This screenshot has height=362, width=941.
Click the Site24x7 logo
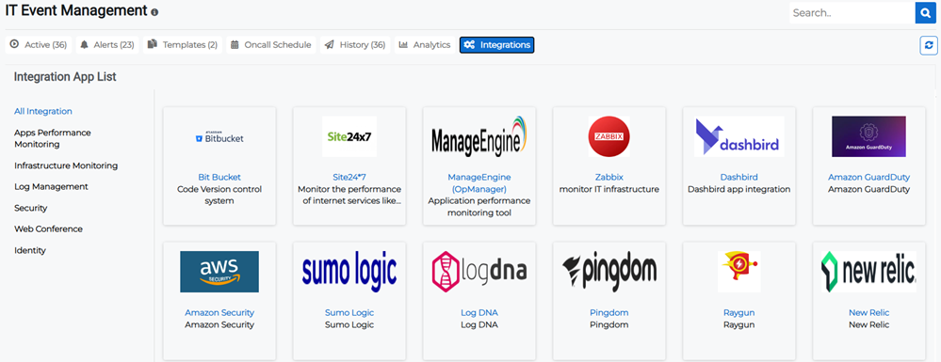click(x=349, y=136)
